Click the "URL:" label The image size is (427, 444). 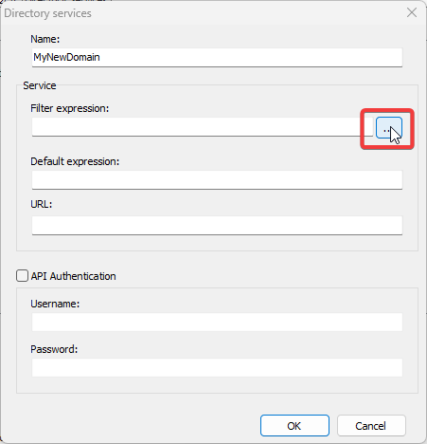point(42,204)
